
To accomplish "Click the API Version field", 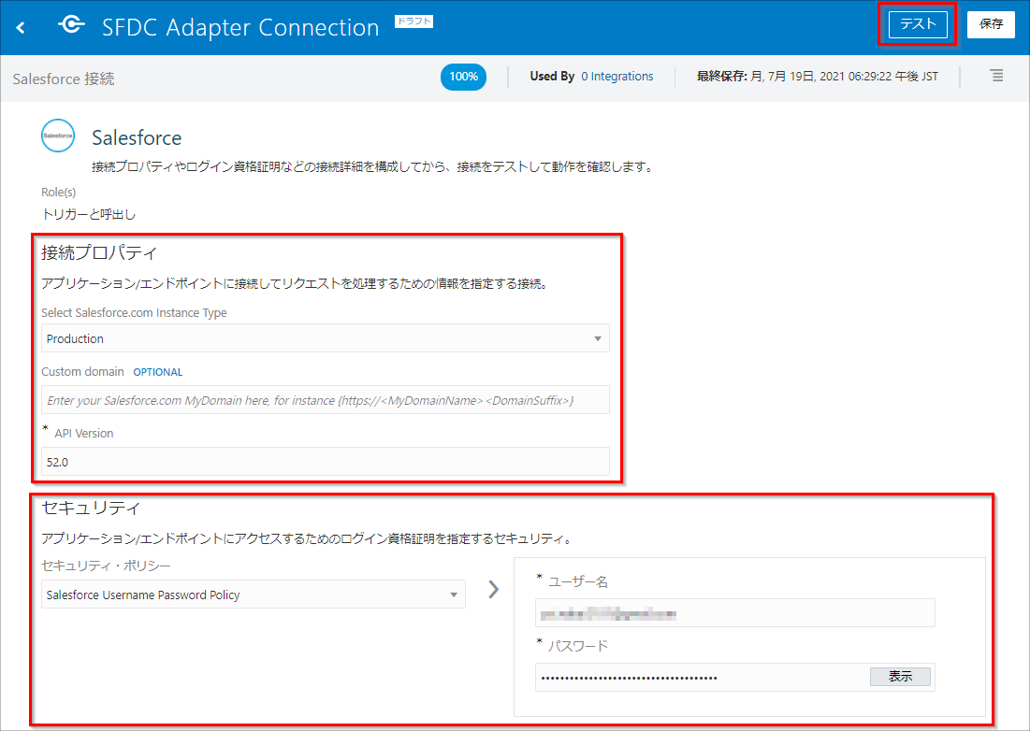I will [x=325, y=461].
